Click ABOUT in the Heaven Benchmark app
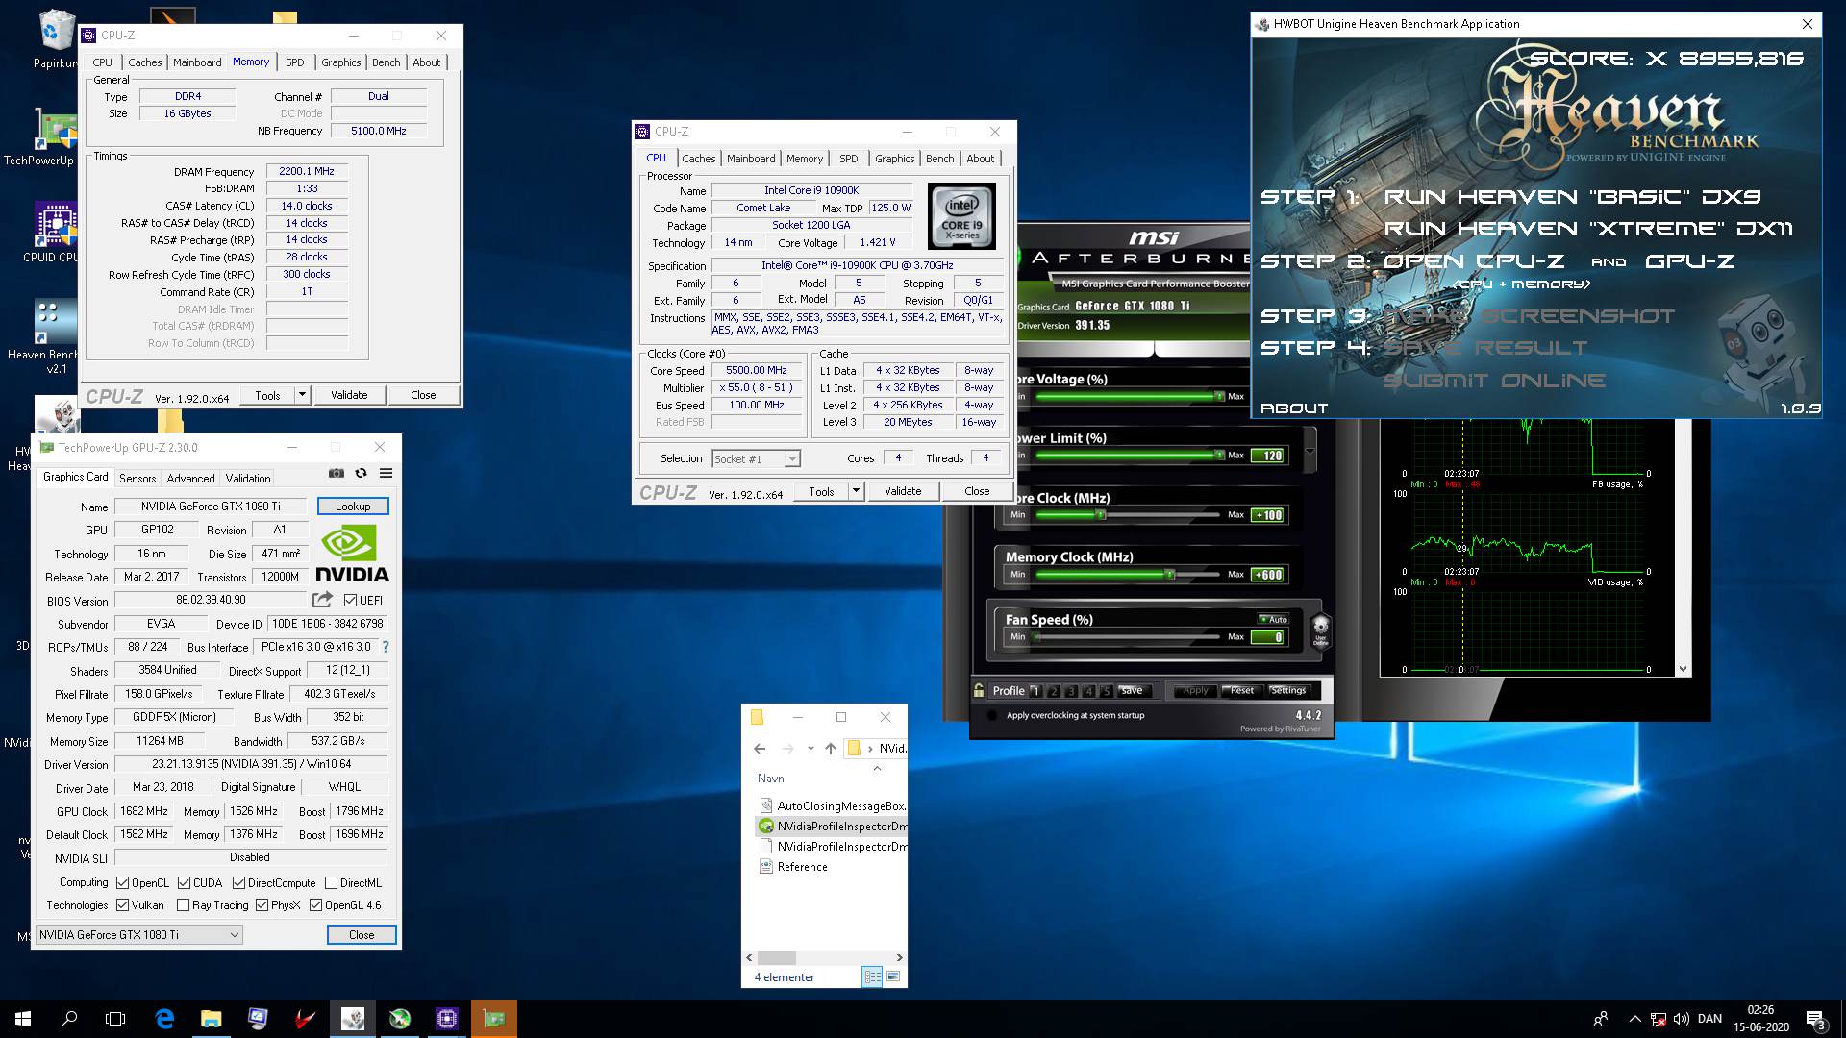The width and height of the screenshot is (1846, 1038). (x=1294, y=408)
